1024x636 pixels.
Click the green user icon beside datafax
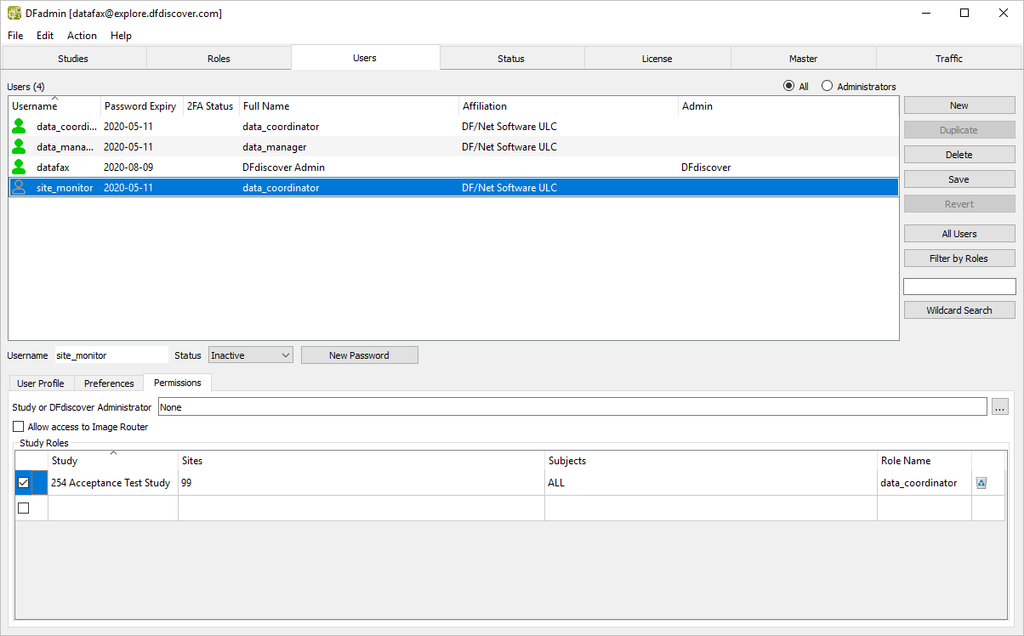pos(19,168)
